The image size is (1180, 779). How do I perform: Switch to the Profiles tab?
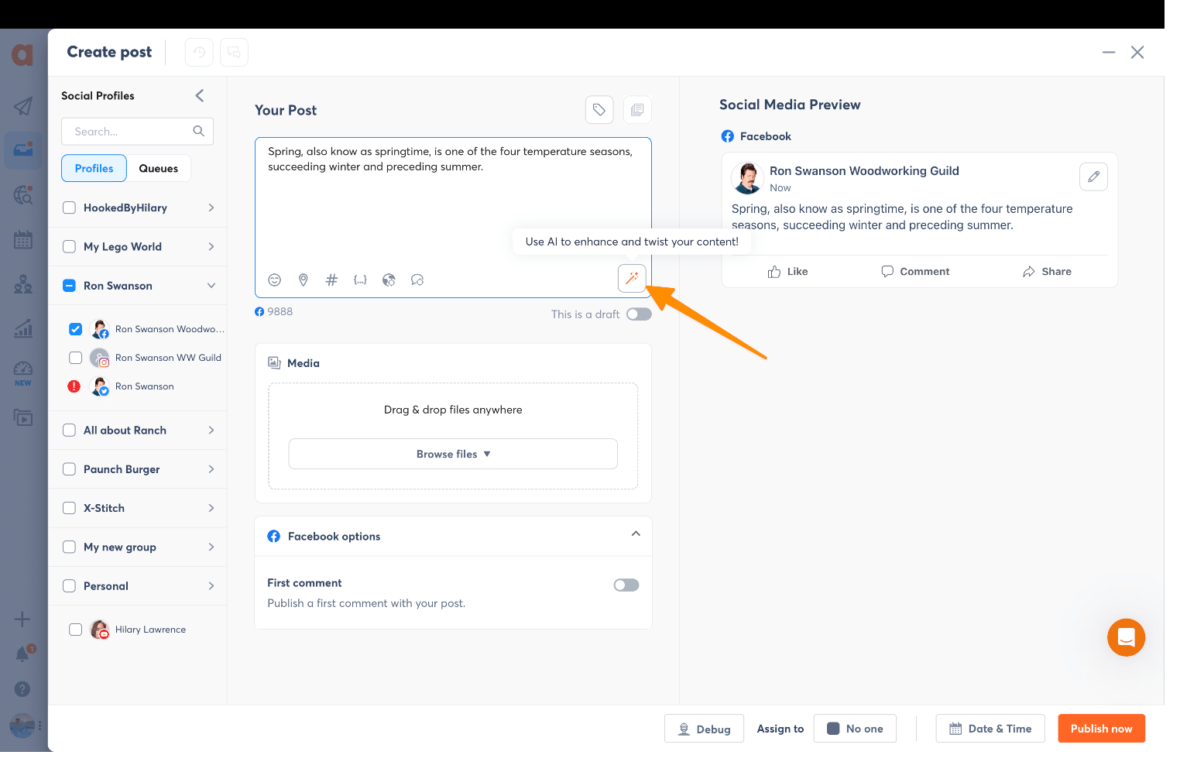[94, 168]
